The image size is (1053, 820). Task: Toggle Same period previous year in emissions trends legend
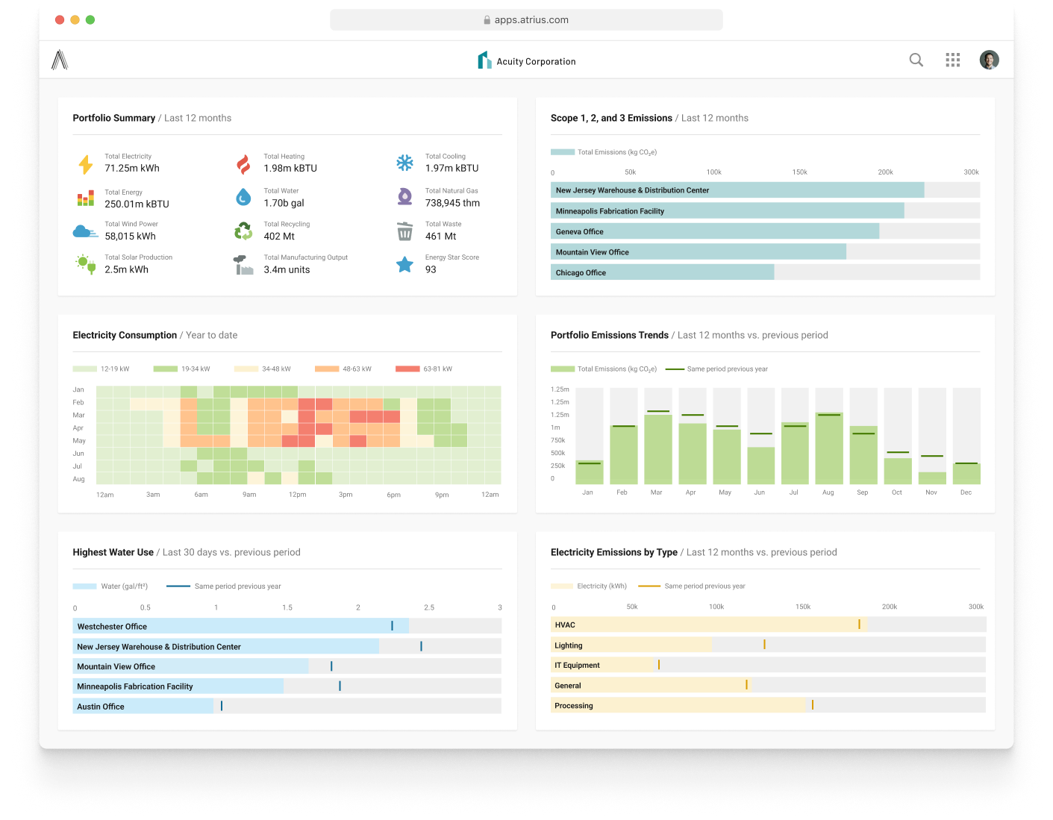click(716, 369)
